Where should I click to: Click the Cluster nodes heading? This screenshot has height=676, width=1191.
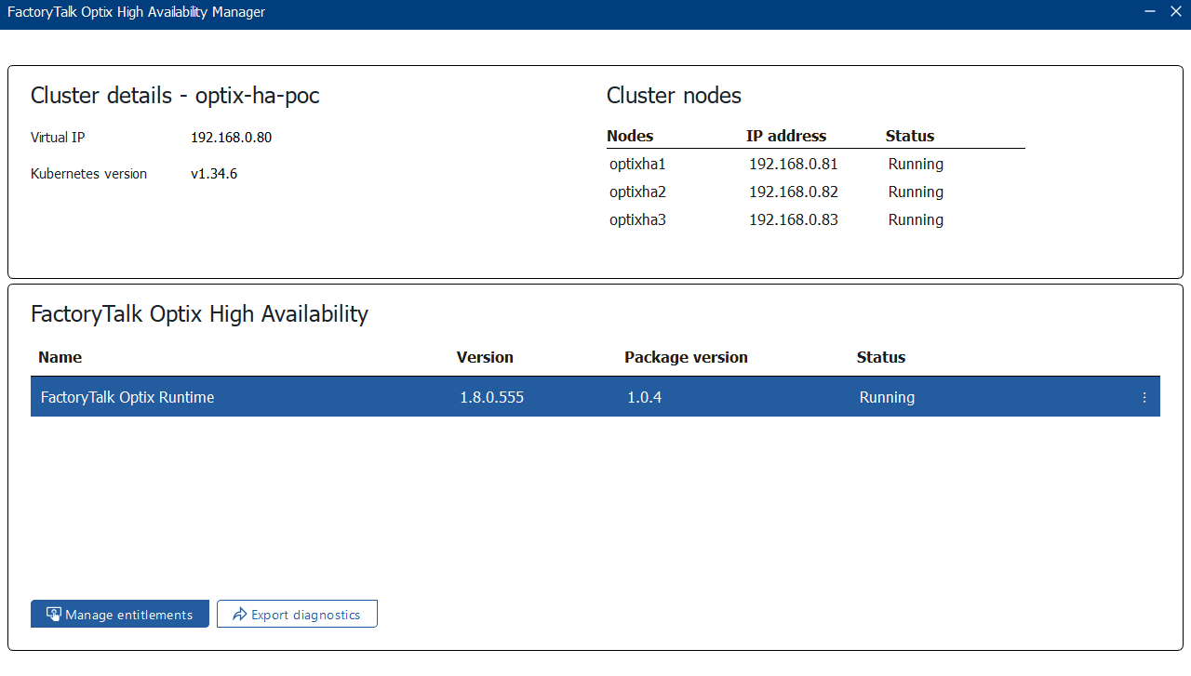click(x=674, y=95)
